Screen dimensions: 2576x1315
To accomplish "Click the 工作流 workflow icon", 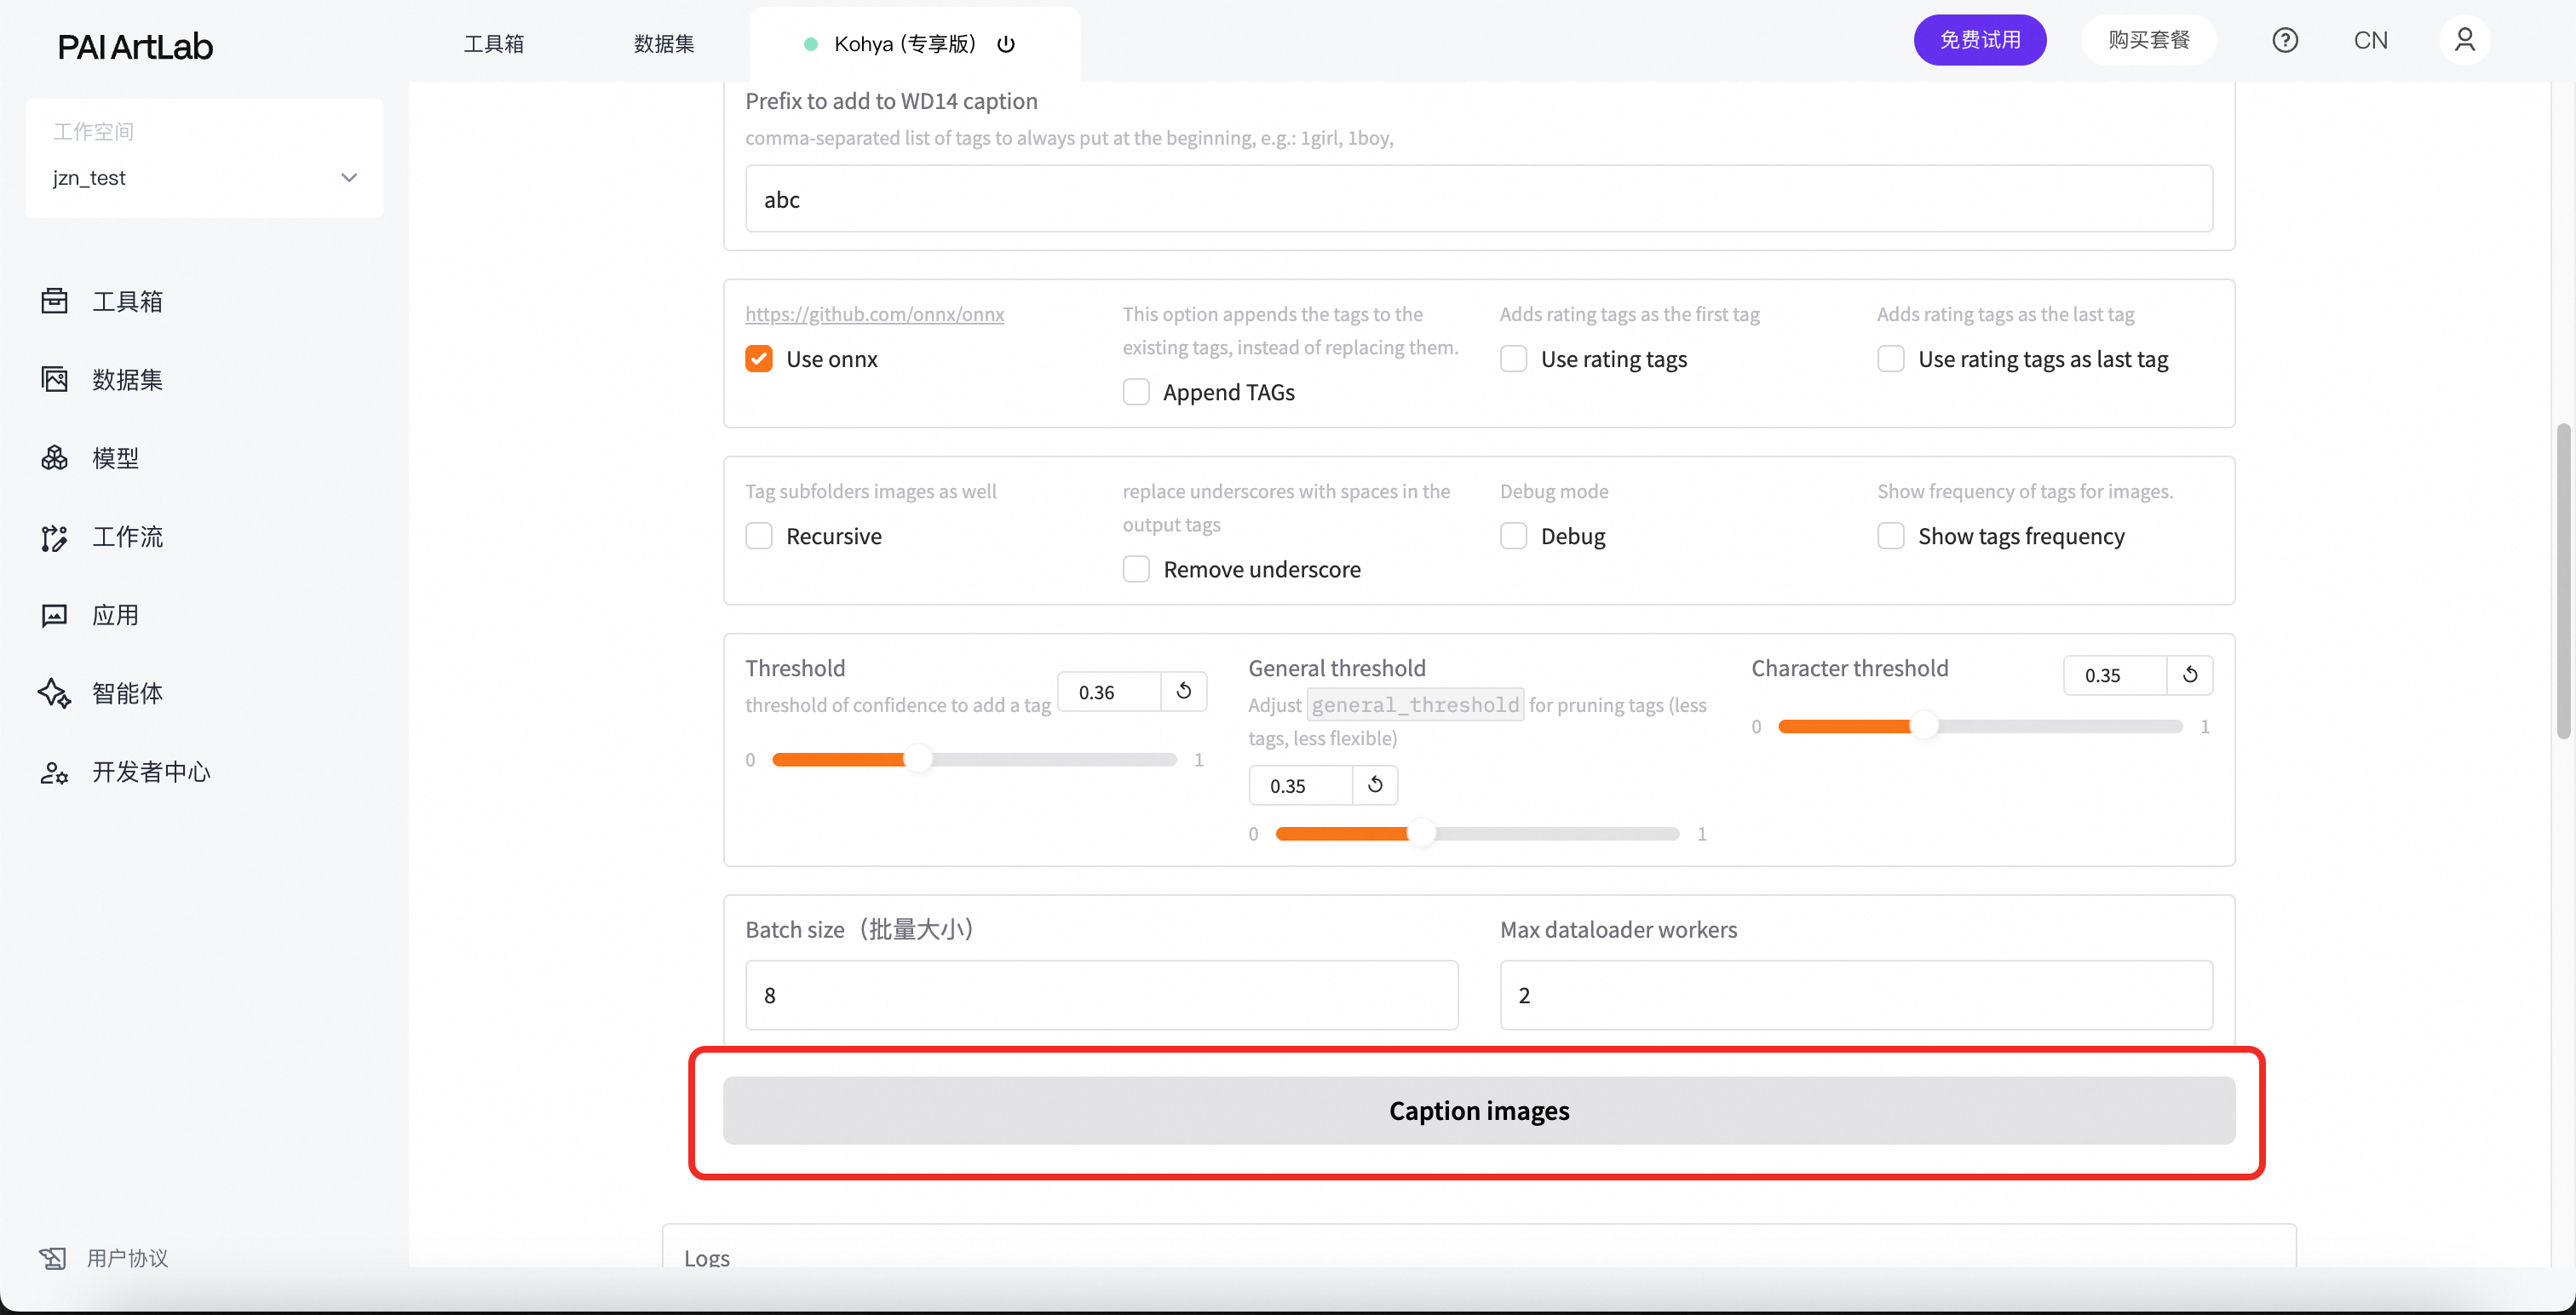I will coord(54,537).
